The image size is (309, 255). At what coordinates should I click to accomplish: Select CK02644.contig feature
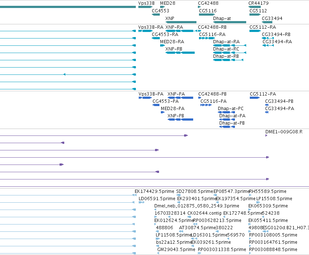coord(204,213)
